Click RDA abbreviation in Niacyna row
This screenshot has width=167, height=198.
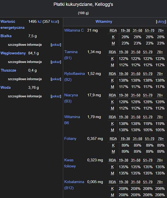click(112, 95)
